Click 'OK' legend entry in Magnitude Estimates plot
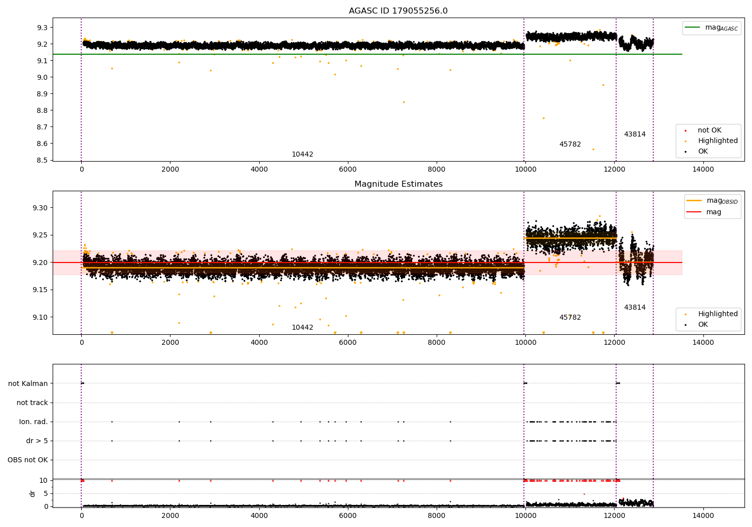Screen dimensions: 752x527 (x=703, y=325)
